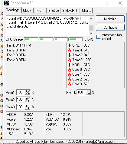Click the Pwm3 spinner arrows
Viewport: 127px width, 144px height.
28,107
